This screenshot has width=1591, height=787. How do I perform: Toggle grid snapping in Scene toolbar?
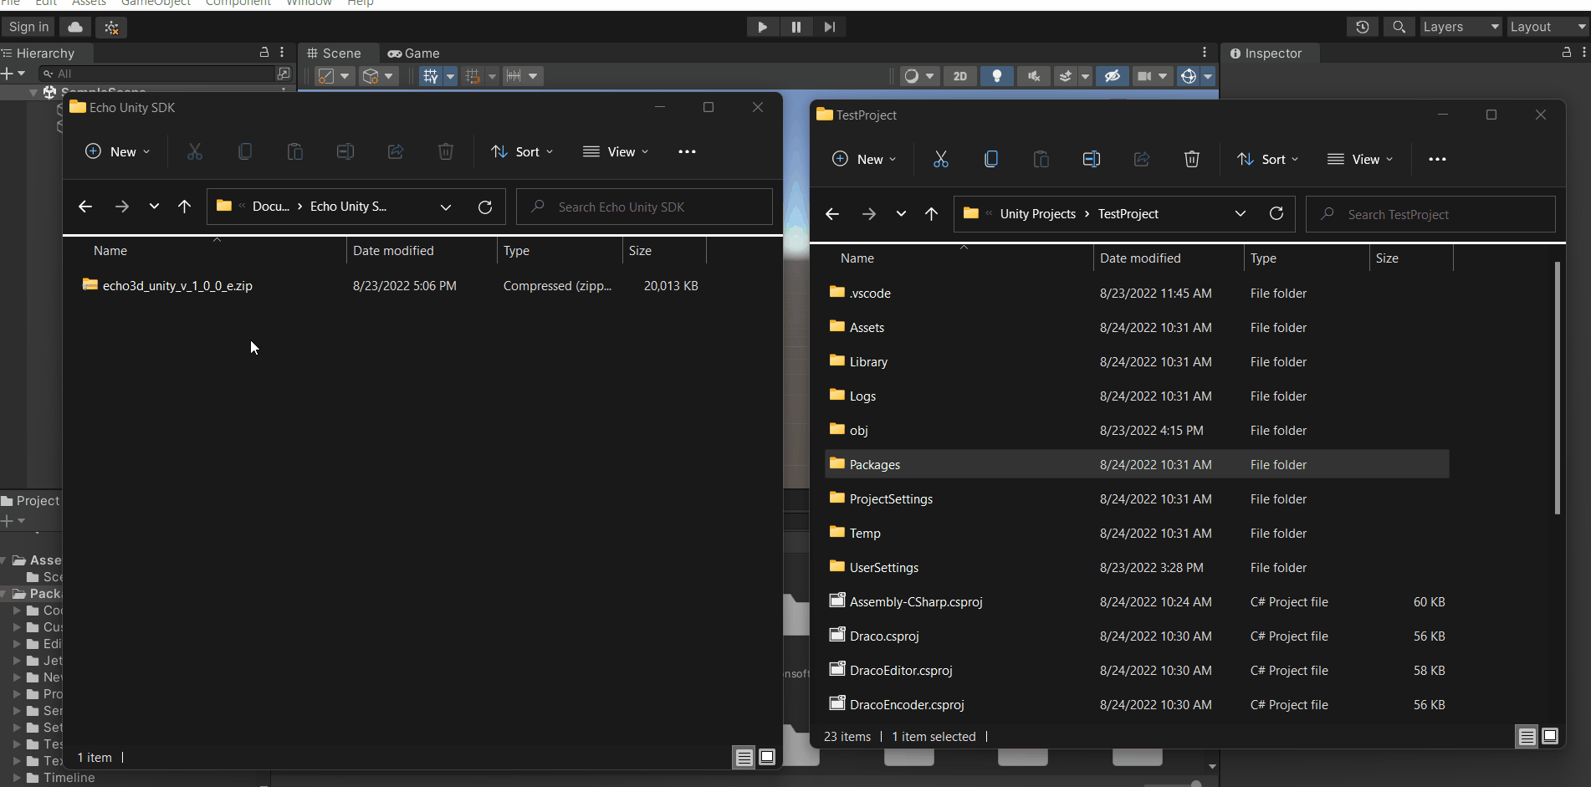[473, 76]
